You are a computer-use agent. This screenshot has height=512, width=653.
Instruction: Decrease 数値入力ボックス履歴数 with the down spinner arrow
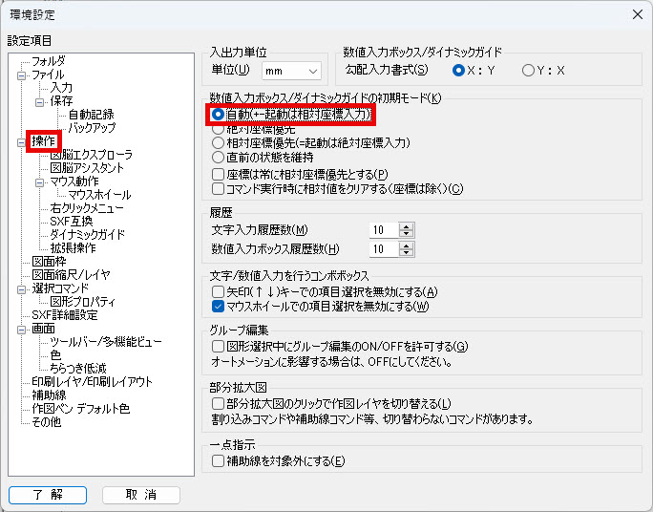pyautogui.click(x=406, y=253)
